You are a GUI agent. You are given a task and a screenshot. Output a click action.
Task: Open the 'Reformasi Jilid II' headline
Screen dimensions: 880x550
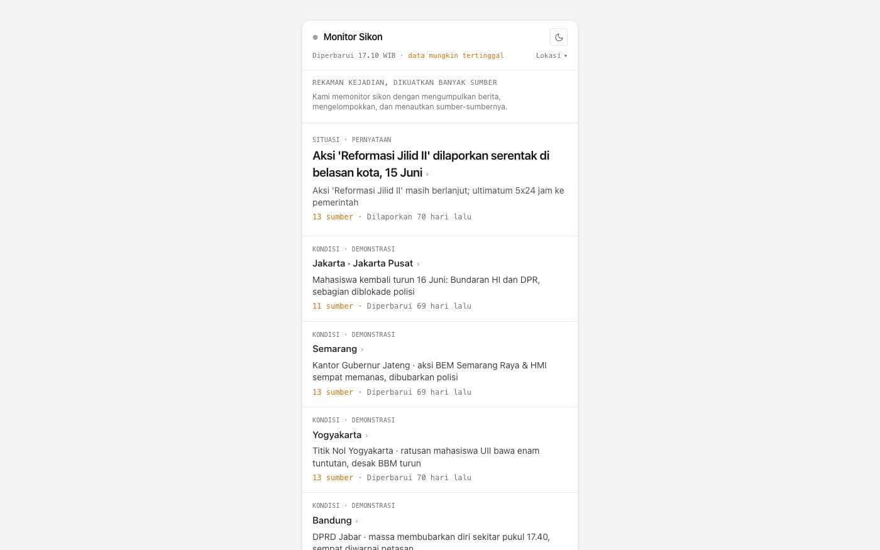click(431, 164)
